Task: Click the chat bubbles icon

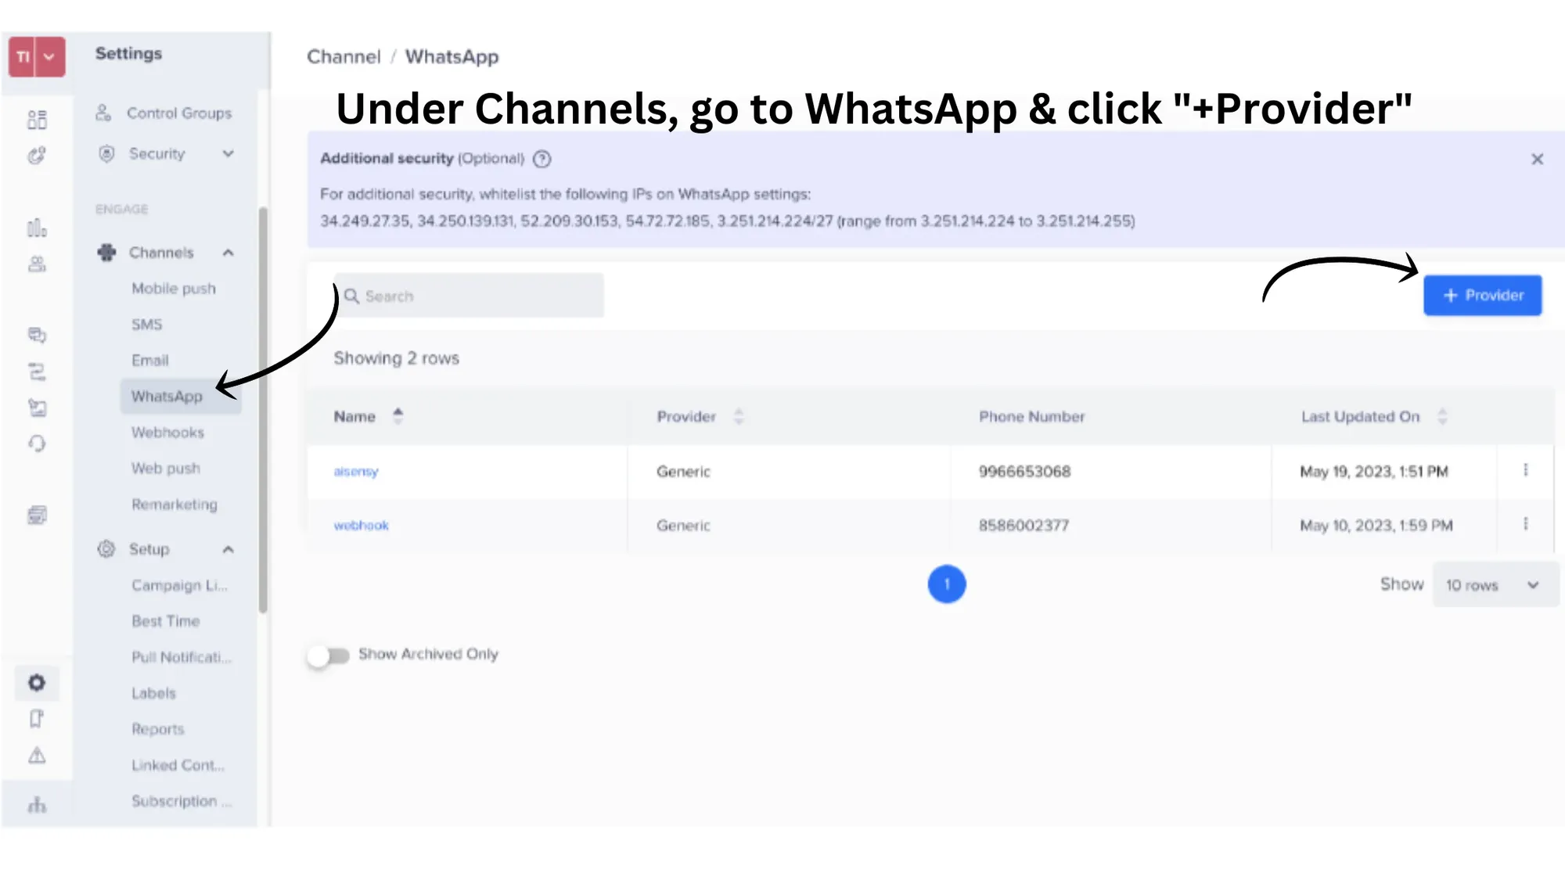Action: (37, 336)
